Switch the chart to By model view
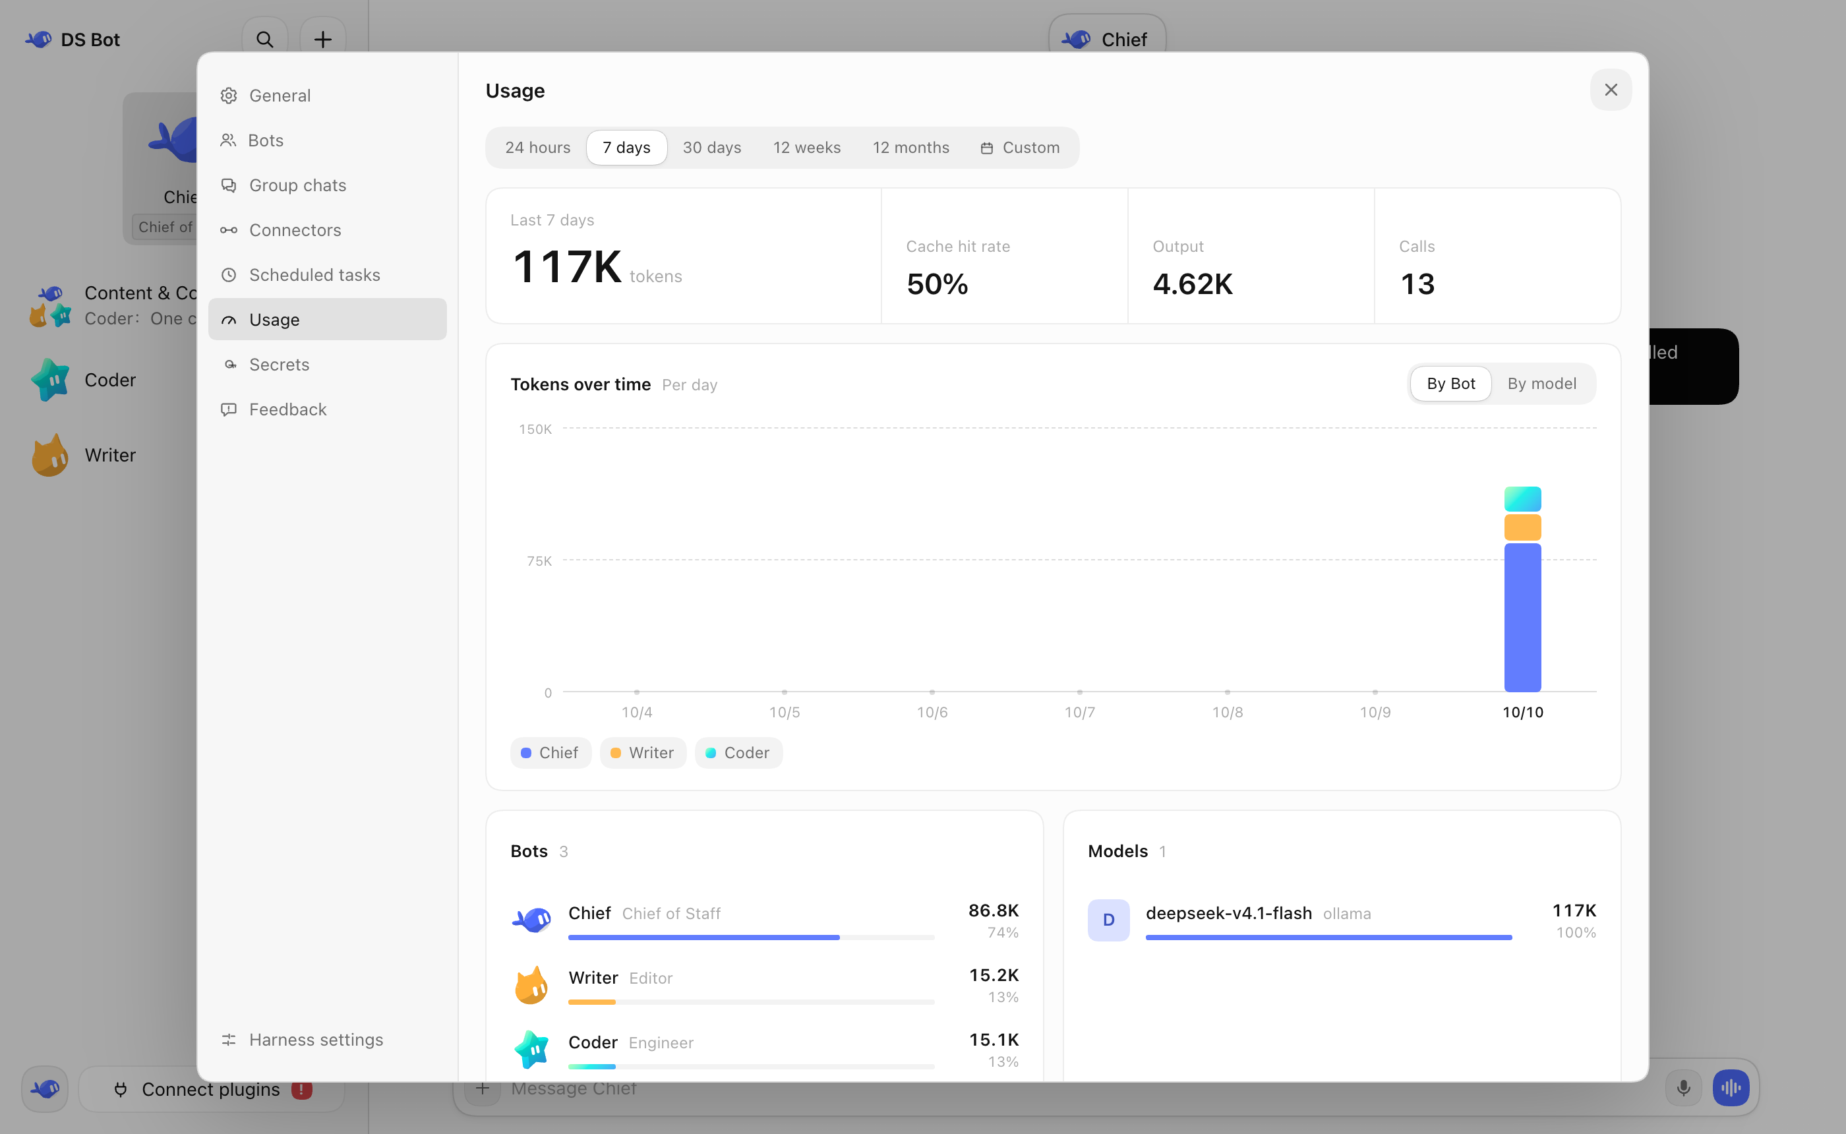The image size is (1846, 1134). [x=1541, y=384]
